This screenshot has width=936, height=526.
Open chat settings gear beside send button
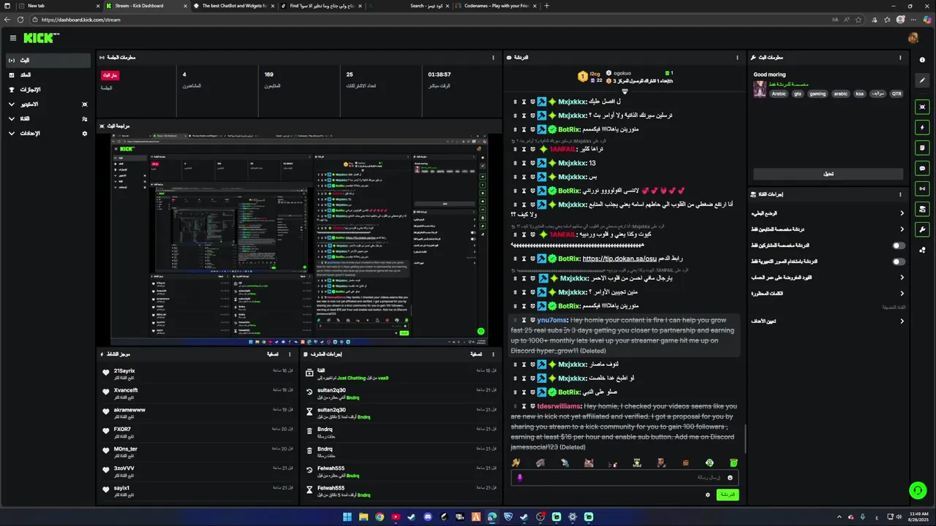[x=707, y=495]
